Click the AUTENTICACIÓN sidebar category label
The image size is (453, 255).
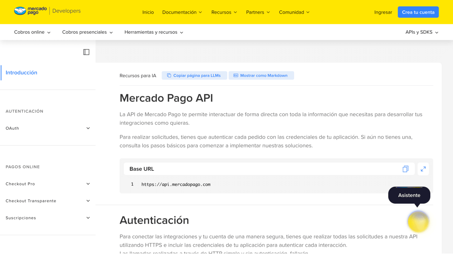[25, 111]
